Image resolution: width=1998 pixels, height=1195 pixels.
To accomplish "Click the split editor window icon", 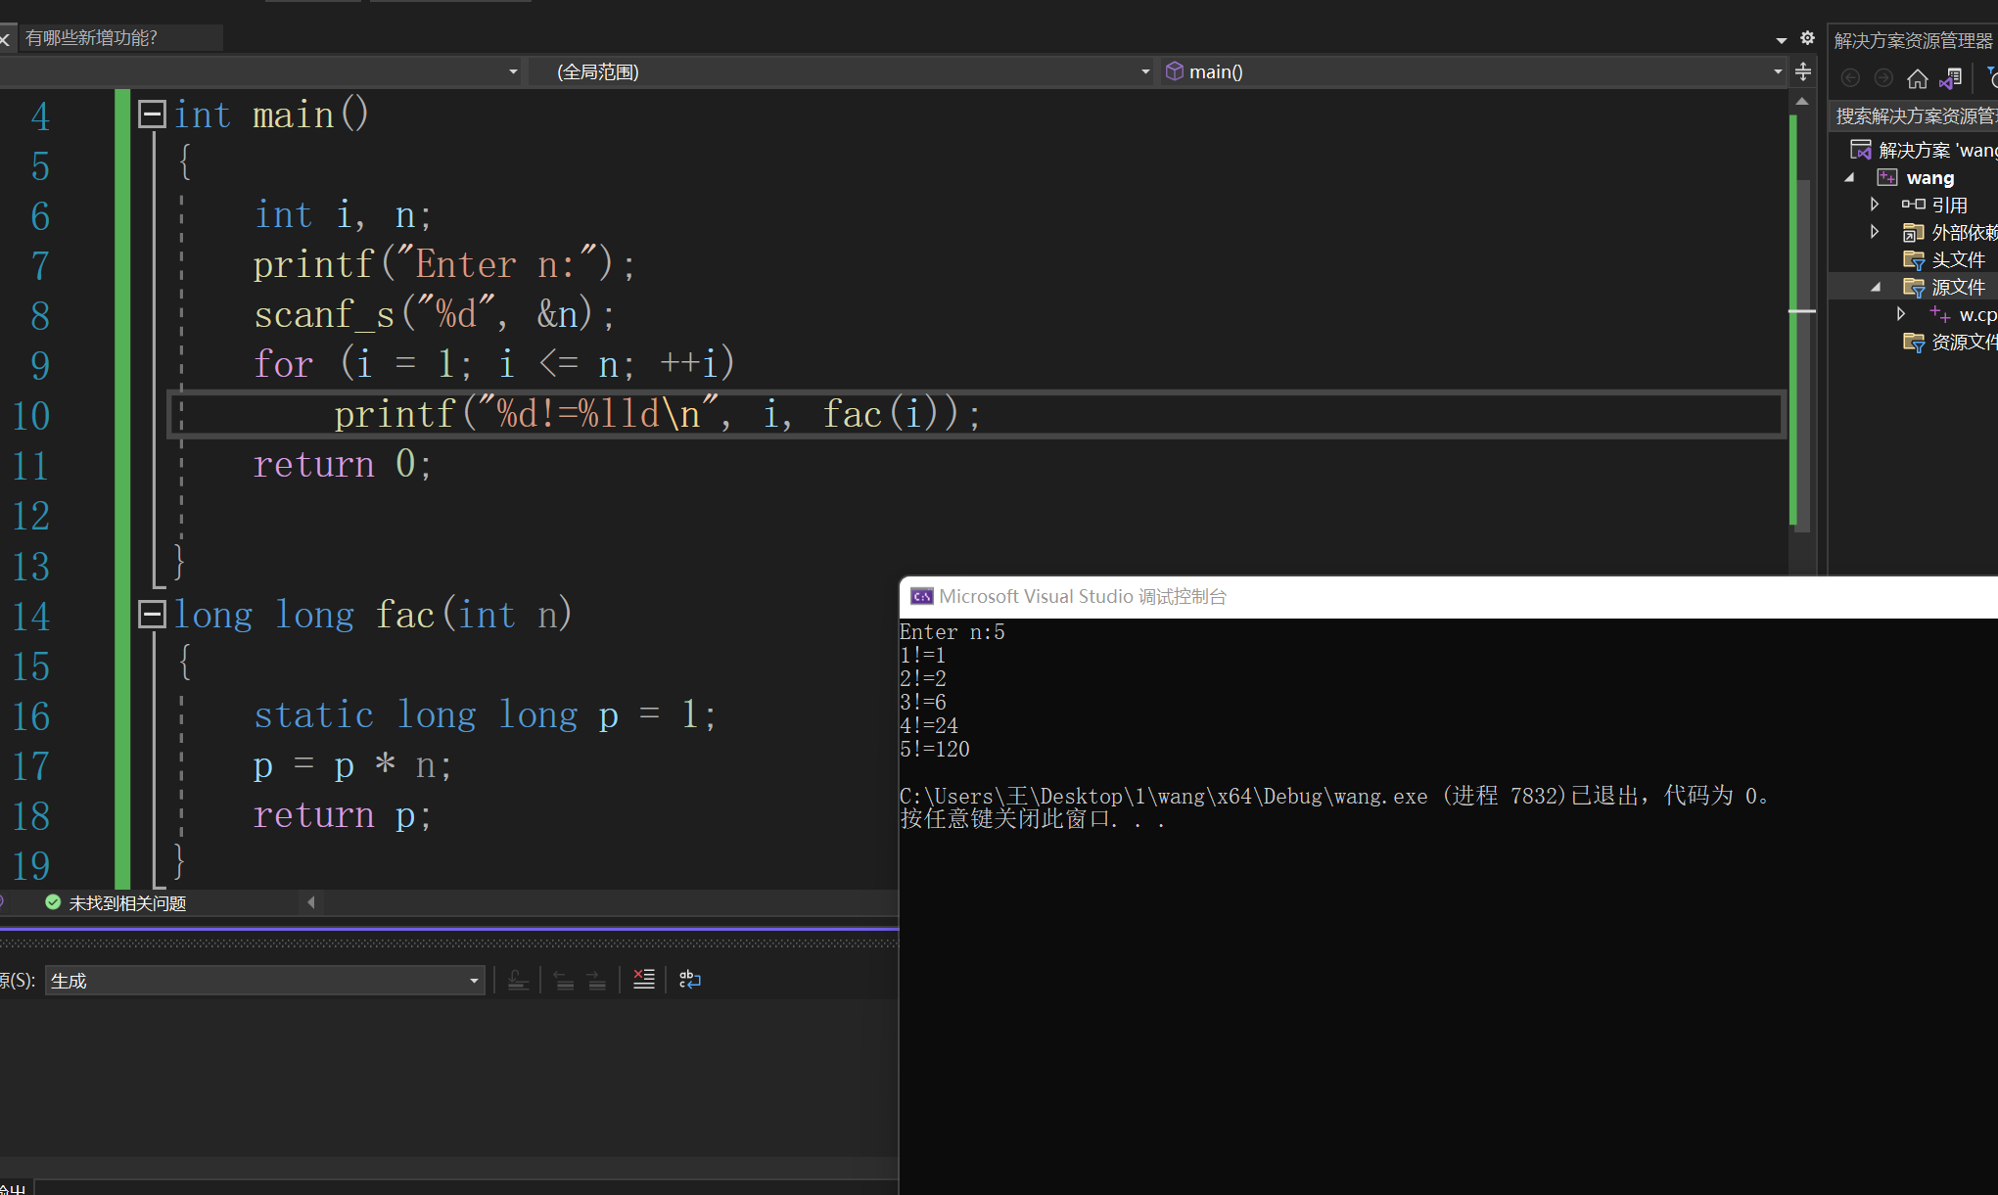I will pos(1802,71).
